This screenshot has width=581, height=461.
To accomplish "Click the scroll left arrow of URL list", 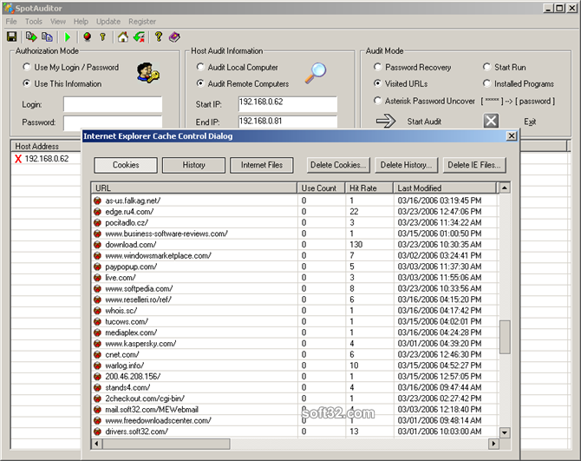I will pyautogui.click(x=97, y=444).
